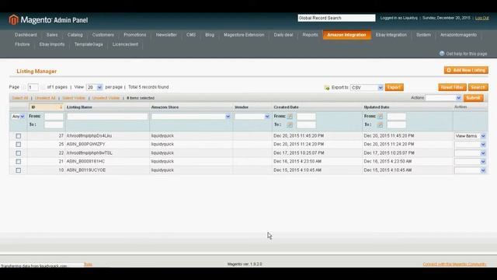Open action dropdown for row ID 10
Image resolution: width=497 pixels, height=280 pixels.
(470, 170)
